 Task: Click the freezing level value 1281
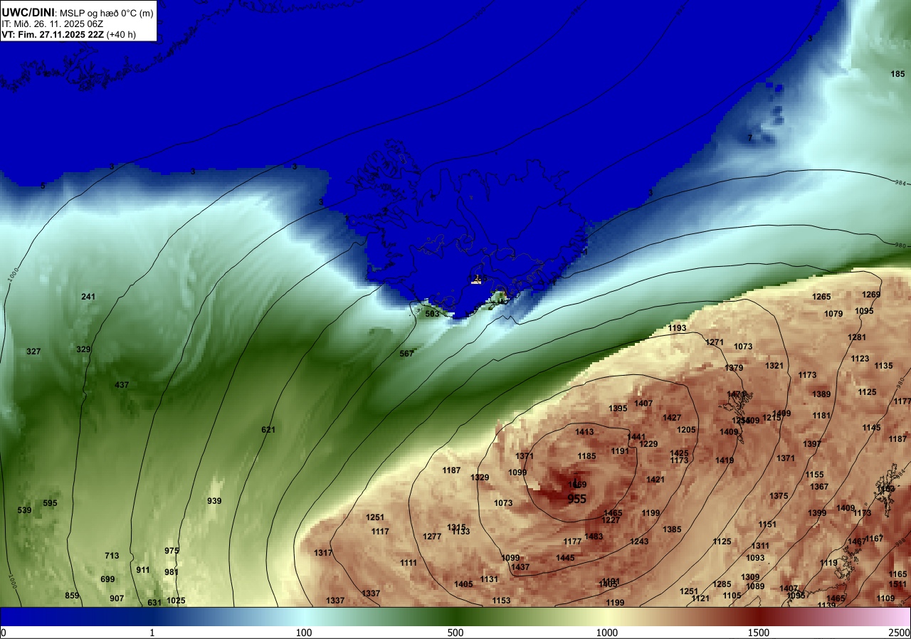[857, 337]
